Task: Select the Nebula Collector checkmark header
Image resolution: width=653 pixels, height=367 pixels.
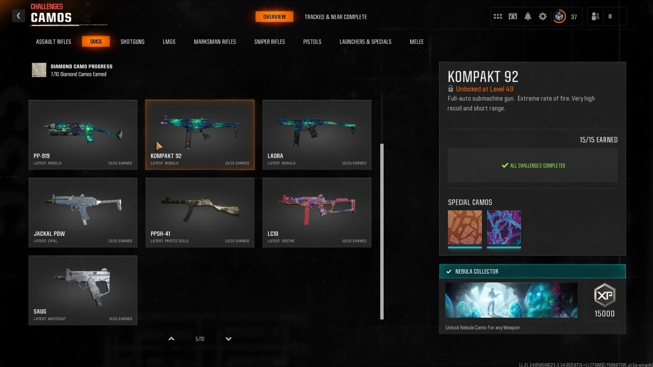Action: tap(532, 272)
